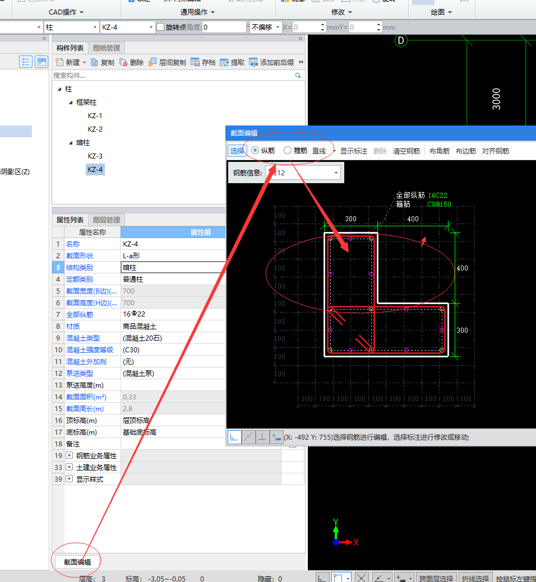The height and width of the screenshot is (582, 536).
Task: Open the 通用操作 menu
Action: click(x=197, y=12)
